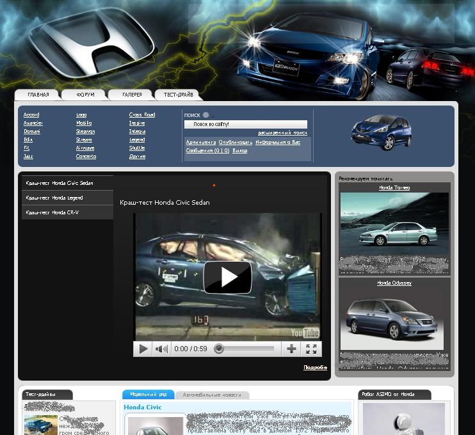Click the Рекомендуем почитать heading
Viewport: 475px width, 435px height.
[366, 178]
